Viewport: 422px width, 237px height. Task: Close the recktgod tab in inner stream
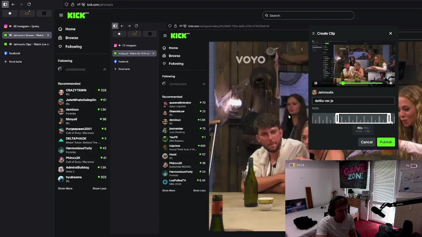153,53
